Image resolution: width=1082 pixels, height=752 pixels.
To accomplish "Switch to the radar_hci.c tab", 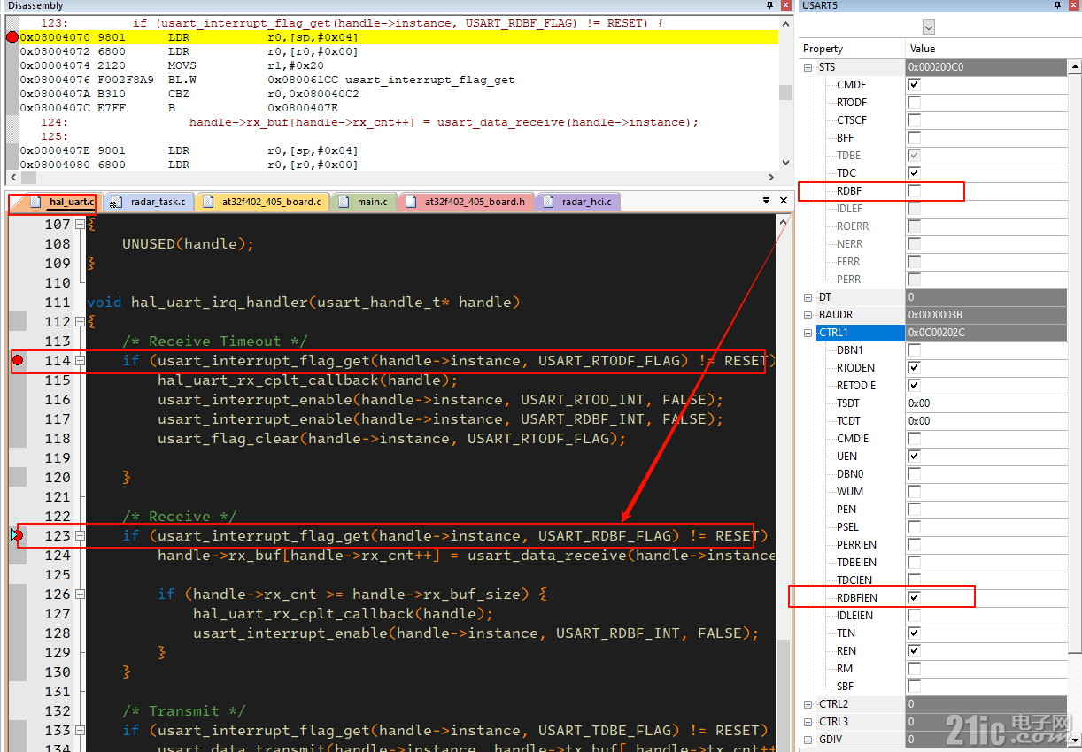I will tap(586, 202).
